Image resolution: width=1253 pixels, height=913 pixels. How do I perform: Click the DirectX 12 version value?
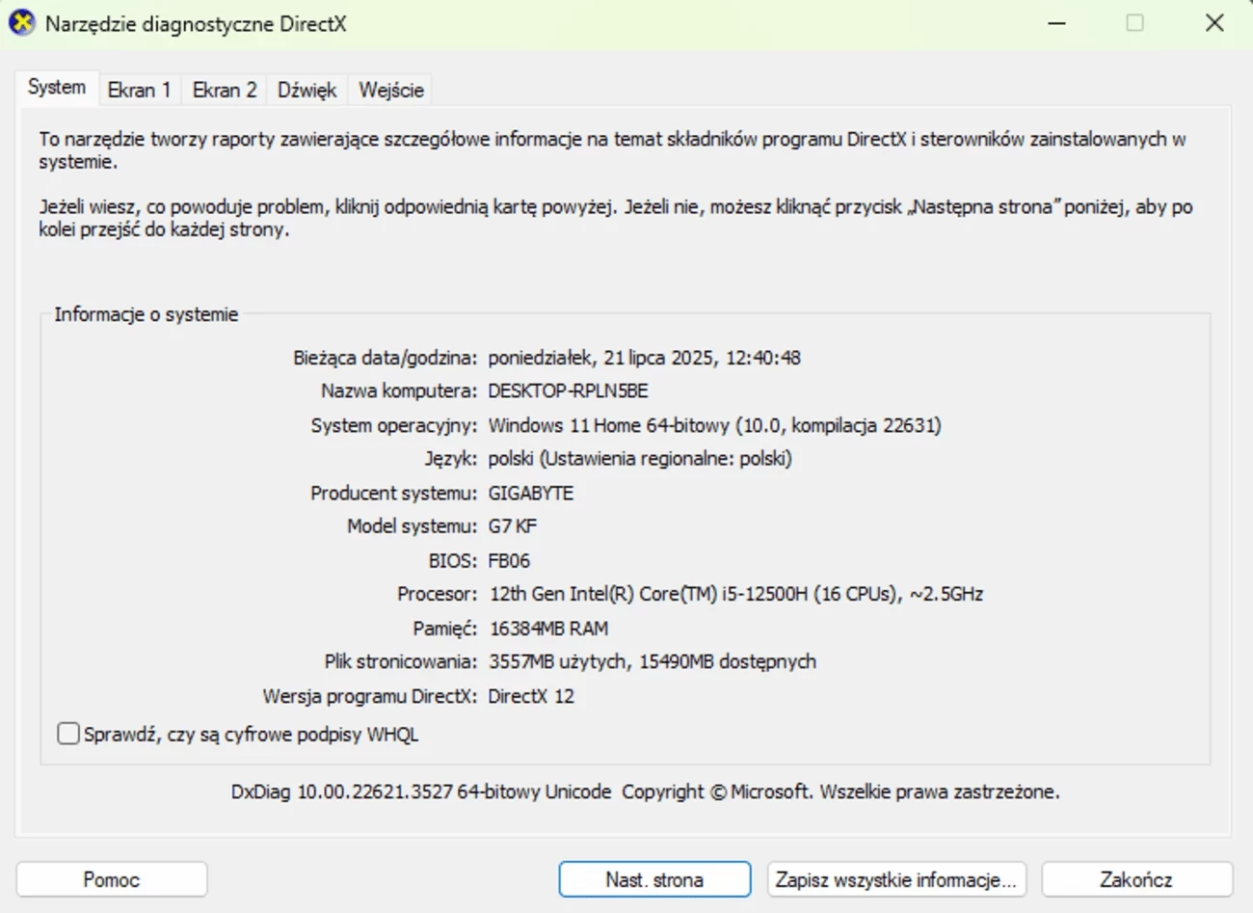(x=531, y=696)
